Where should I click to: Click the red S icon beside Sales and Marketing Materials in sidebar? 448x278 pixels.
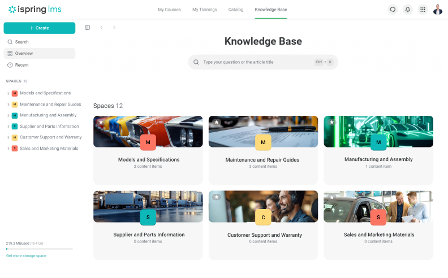[x=15, y=149]
